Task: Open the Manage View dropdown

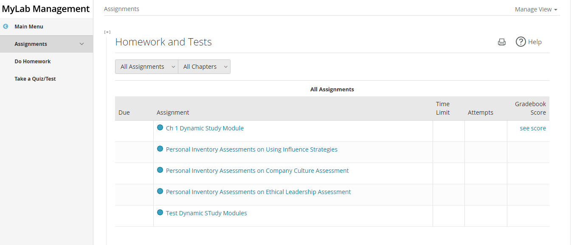Action: click(536, 9)
